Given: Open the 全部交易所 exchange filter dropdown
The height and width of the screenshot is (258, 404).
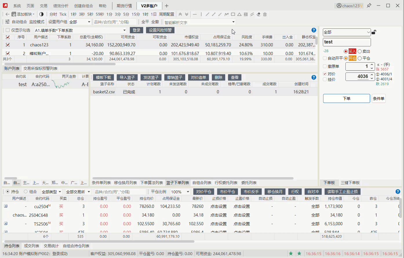Looking at the screenshot, I should [x=78, y=192].
